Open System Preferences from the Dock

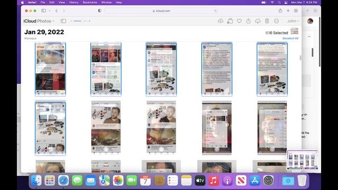[268, 180]
